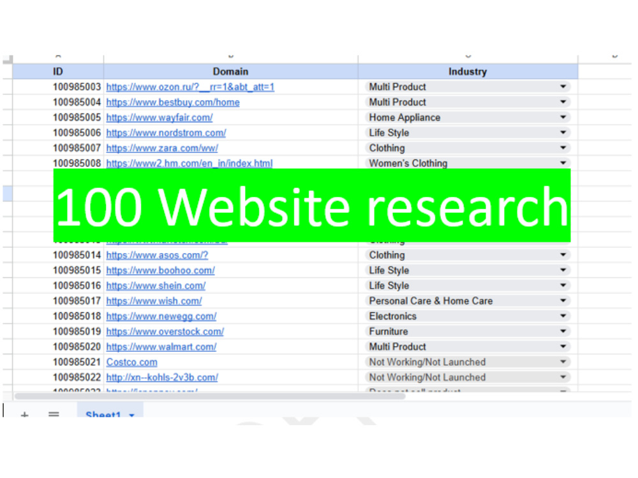Open the wayfair.com link
Screen dimensions: 638x478
pyautogui.click(x=159, y=117)
